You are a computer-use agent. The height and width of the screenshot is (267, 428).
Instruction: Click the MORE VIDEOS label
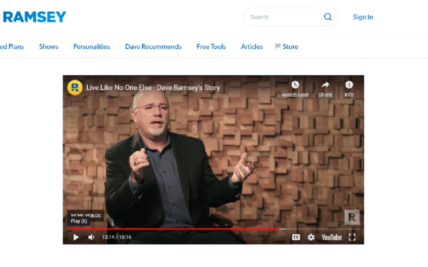[x=86, y=215]
